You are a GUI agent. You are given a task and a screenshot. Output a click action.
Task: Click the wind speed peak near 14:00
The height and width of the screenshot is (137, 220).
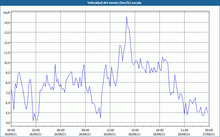pyautogui.click(x=127, y=16)
